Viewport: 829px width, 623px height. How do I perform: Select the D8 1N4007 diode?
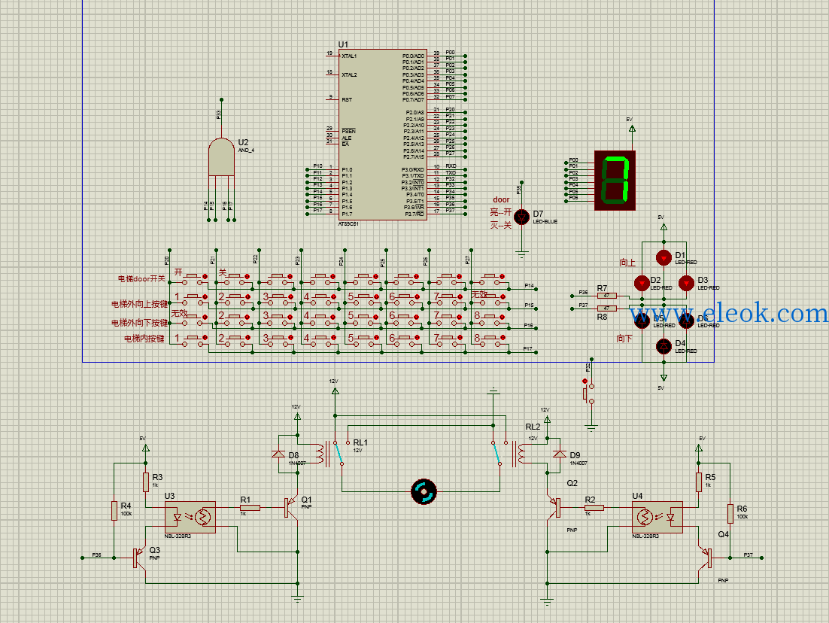click(x=278, y=454)
